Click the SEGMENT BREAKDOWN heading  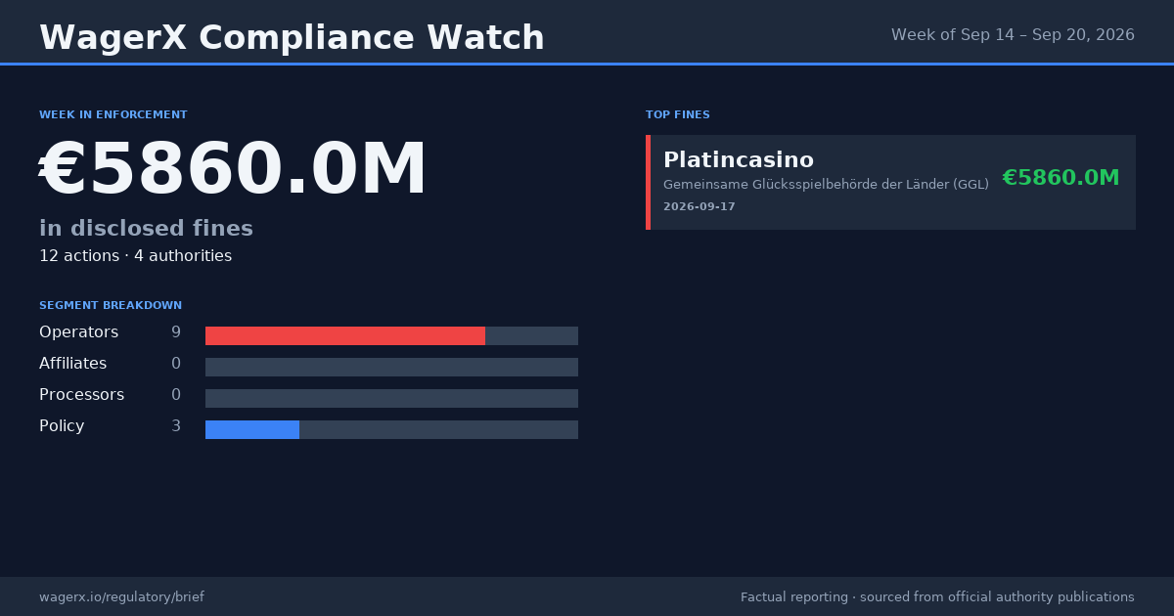[x=111, y=306]
